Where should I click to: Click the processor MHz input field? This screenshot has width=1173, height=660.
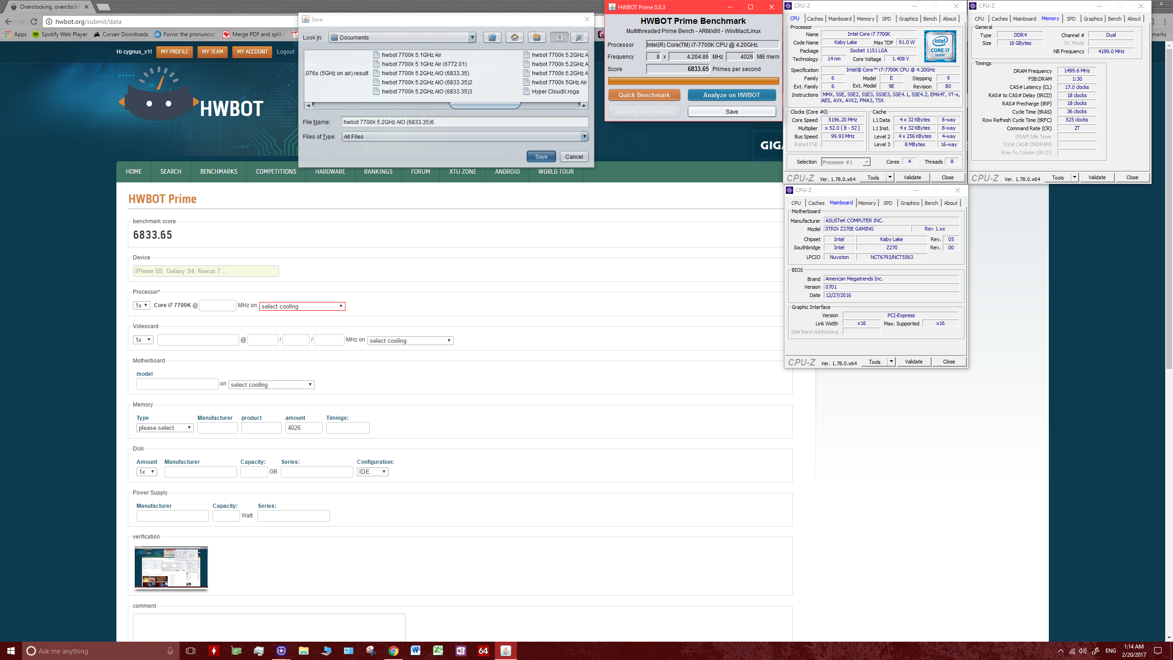[218, 305]
